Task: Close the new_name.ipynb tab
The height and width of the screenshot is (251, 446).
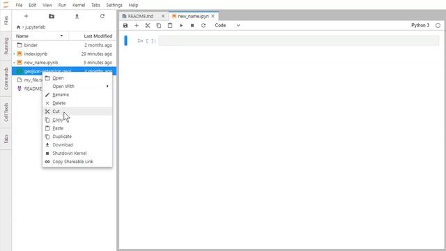Action: pyautogui.click(x=213, y=16)
